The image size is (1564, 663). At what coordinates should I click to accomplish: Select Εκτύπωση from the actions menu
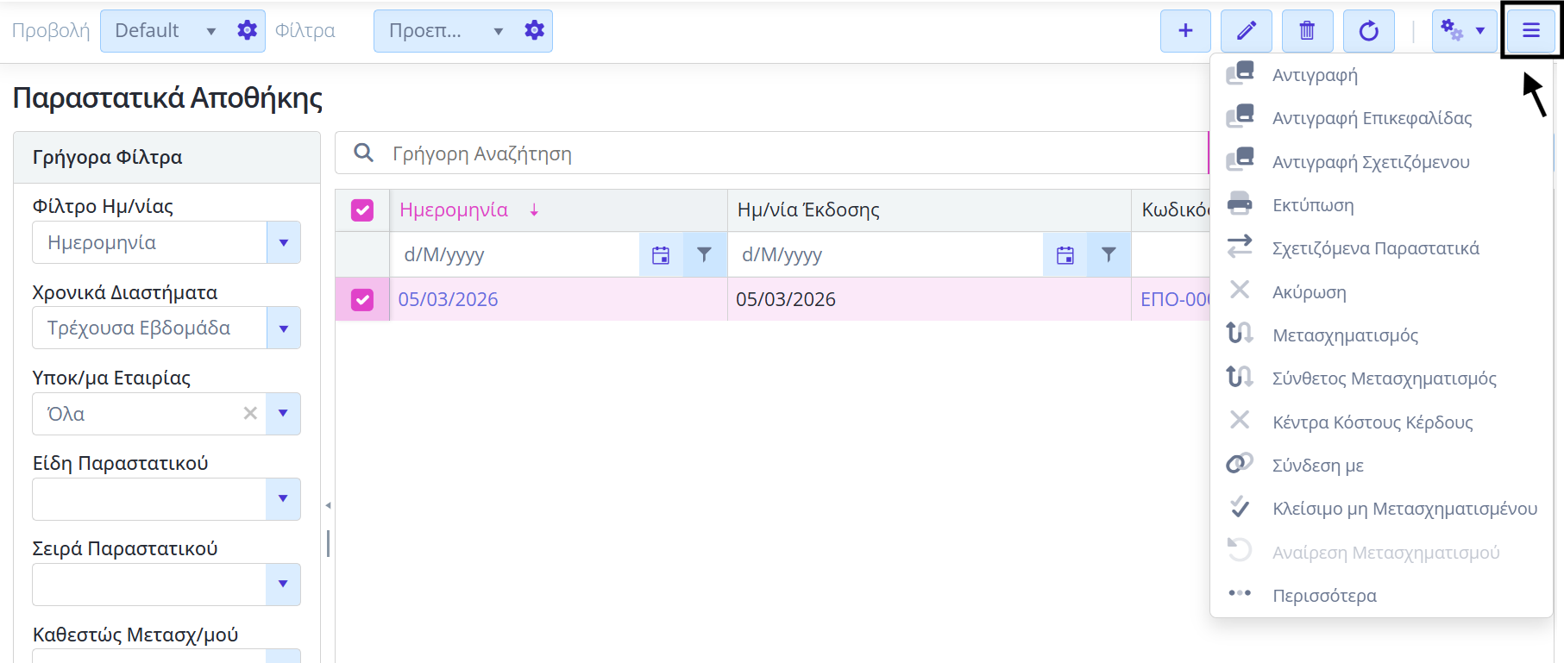click(1313, 205)
